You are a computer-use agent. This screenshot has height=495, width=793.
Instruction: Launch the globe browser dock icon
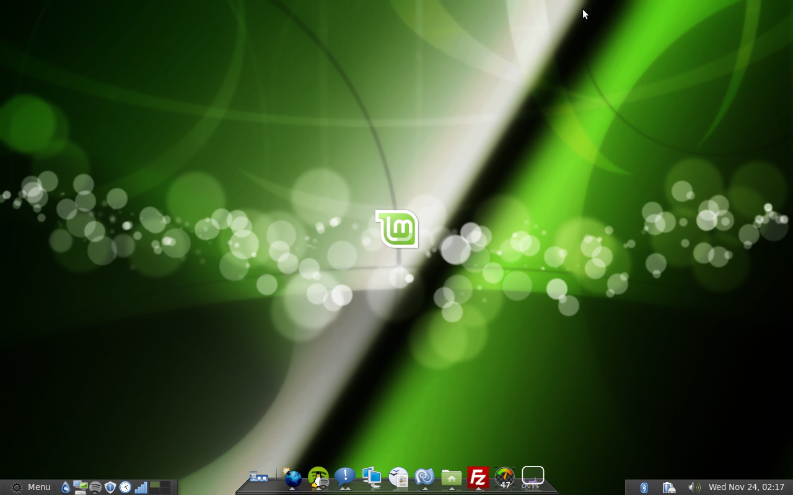292,478
